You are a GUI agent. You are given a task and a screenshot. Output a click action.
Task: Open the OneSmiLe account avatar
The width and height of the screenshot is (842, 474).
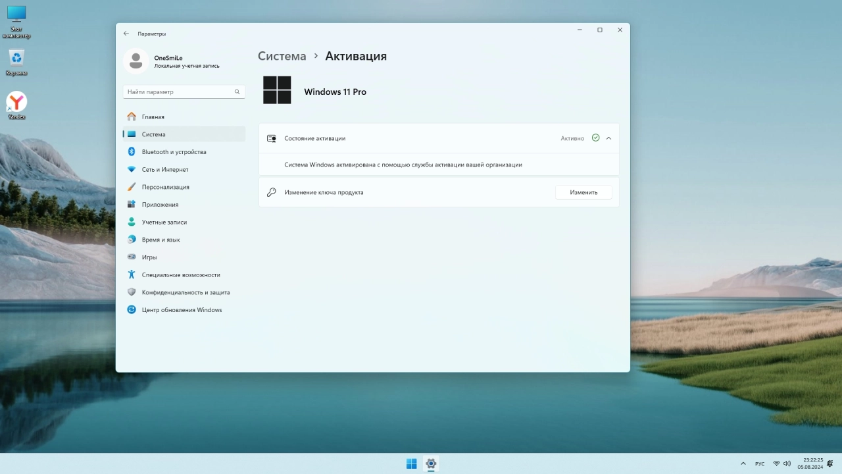(x=136, y=61)
